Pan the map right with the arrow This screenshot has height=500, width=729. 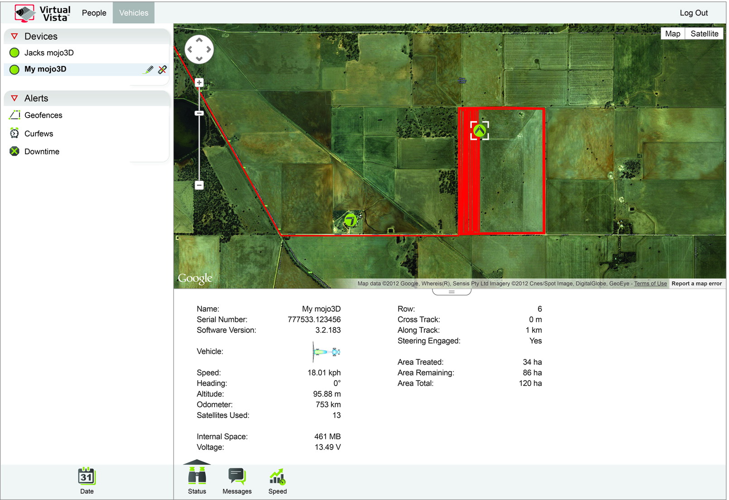(209, 49)
